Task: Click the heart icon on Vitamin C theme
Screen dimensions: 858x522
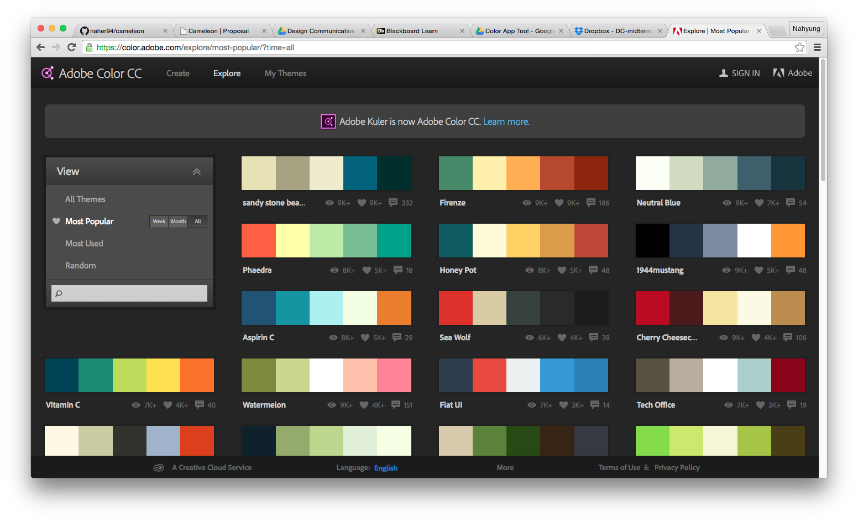Action: [x=168, y=405]
